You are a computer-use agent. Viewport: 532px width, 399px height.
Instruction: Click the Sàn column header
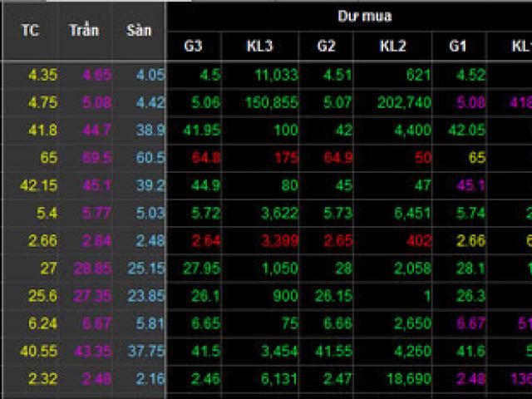coord(139,31)
